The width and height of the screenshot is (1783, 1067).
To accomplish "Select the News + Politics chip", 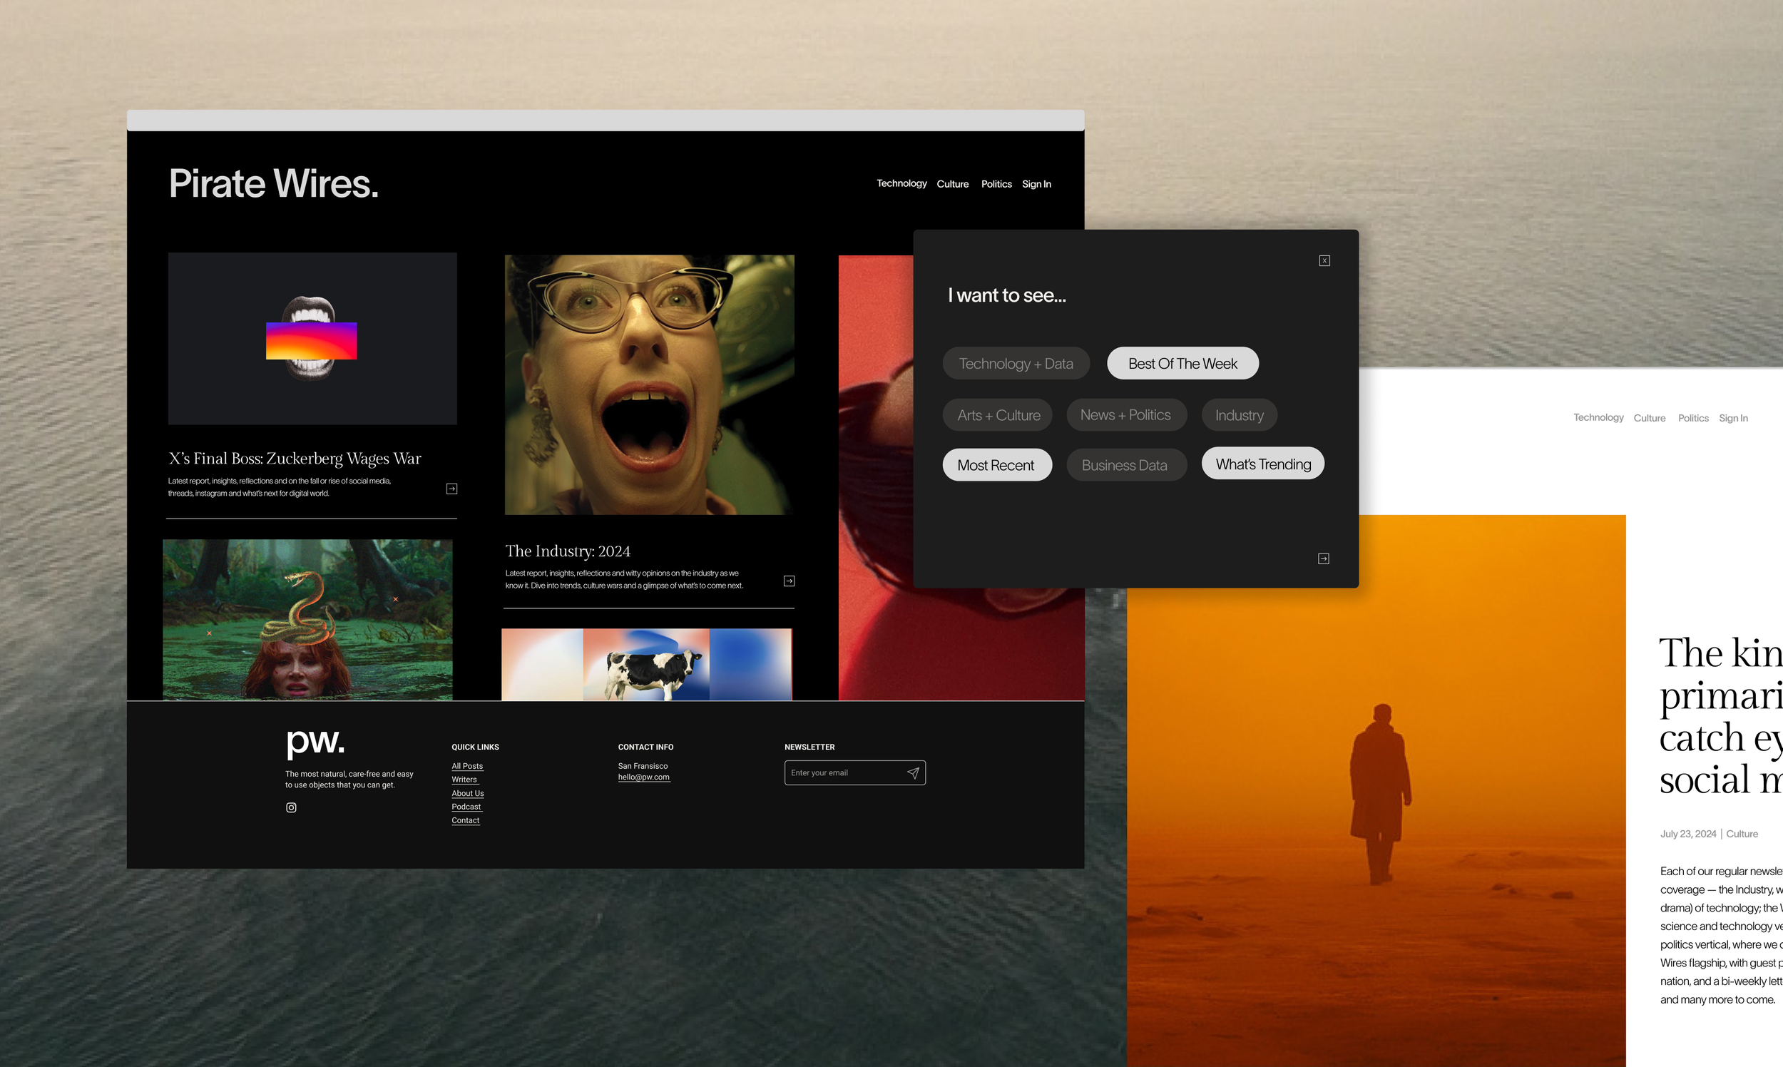I will click(1125, 416).
